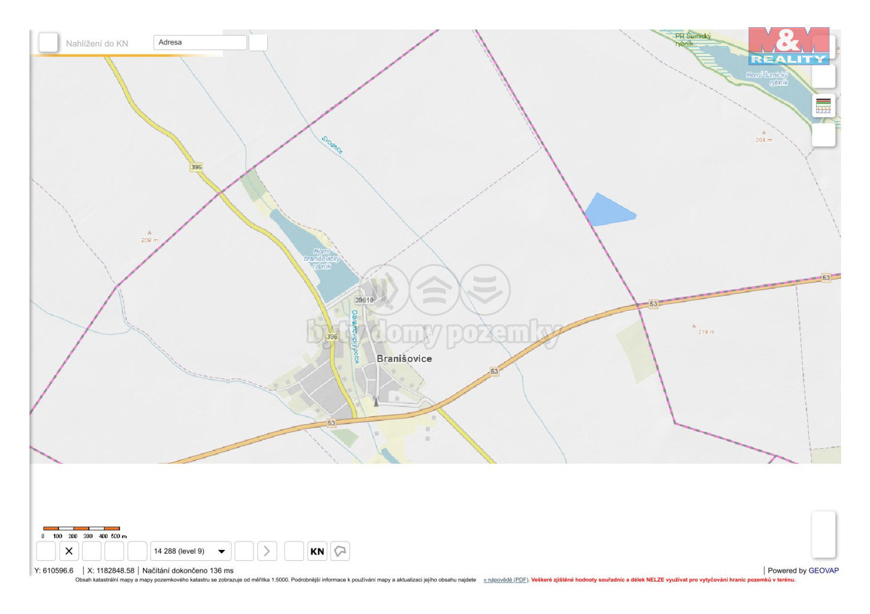
Task: Click inside the Adresa search field
Action: [x=200, y=42]
